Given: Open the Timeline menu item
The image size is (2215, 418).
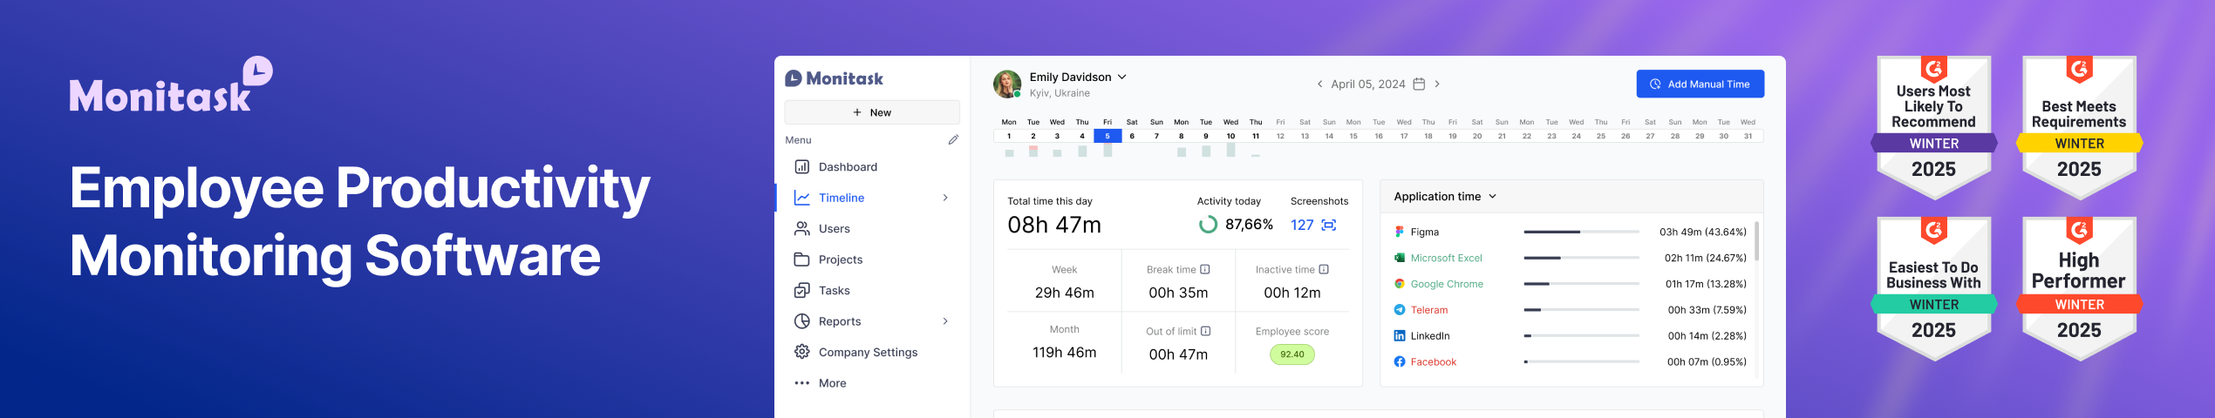Looking at the screenshot, I should point(872,198).
